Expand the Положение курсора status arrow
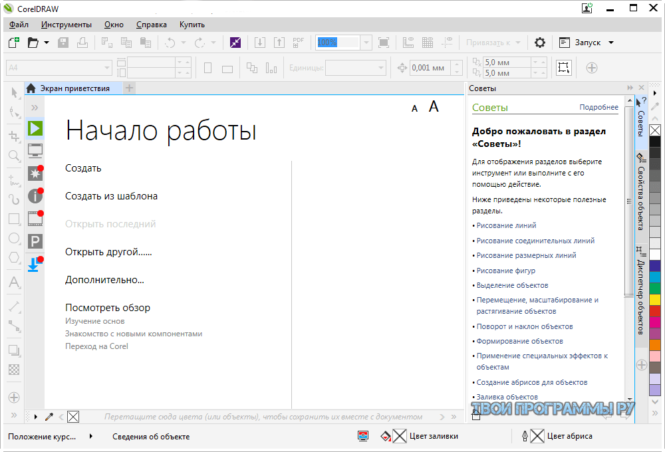Viewport: 665px width, 452px height. (90, 436)
